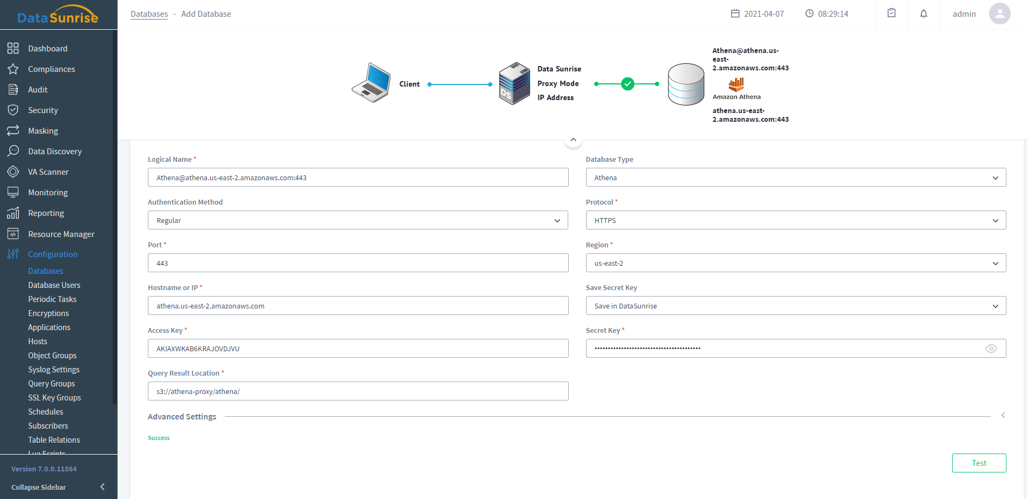The width and height of the screenshot is (1027, 499).
Task: Open the Authentication Method dropdown
Action: (x=357, y=220)
